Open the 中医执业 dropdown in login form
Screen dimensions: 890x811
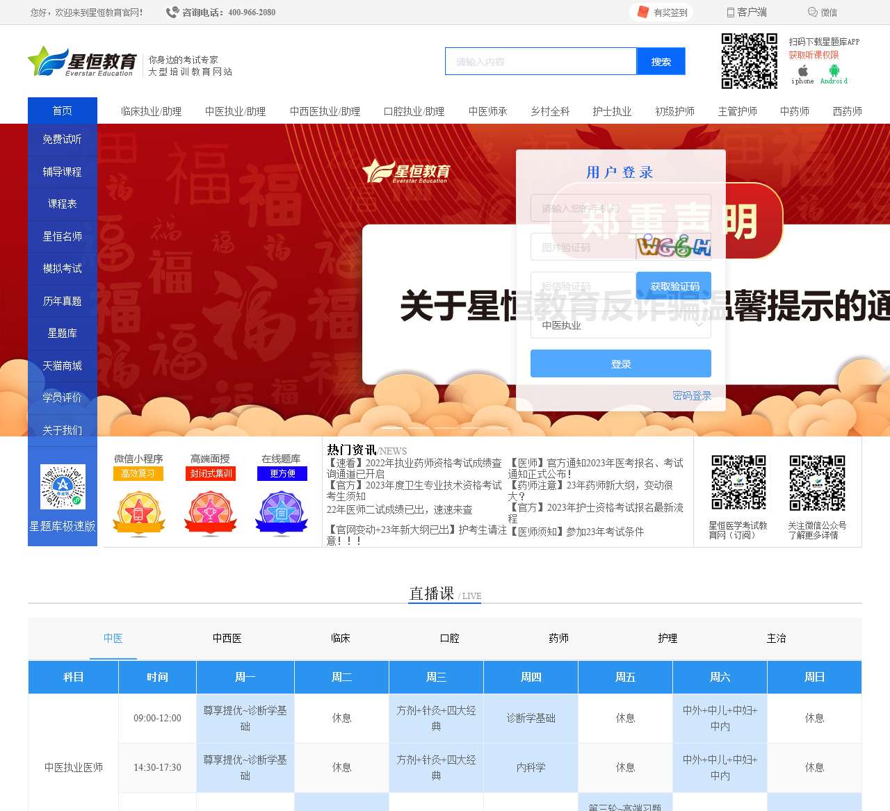point(620,325)
